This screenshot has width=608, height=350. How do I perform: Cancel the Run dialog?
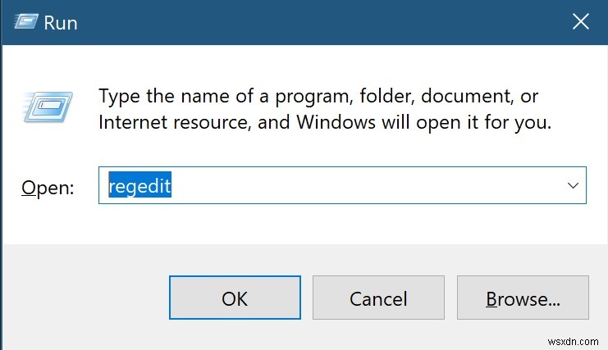point(378,298)
